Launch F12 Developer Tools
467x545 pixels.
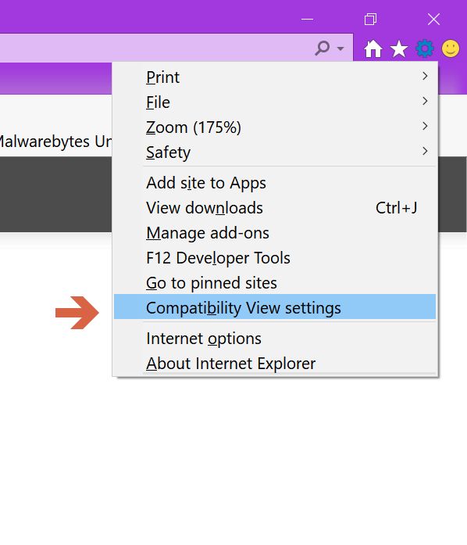(x=275, y=258)
